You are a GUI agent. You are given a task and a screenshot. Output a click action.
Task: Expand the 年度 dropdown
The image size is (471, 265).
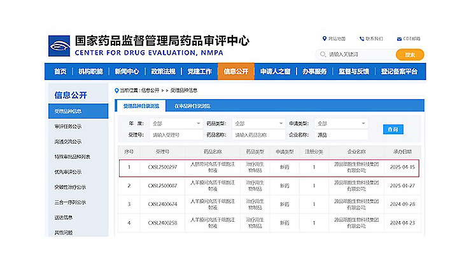point(176,123)
